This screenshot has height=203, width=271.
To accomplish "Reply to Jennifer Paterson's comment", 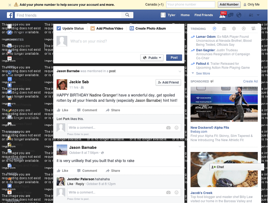I will [x=80, y=184].
